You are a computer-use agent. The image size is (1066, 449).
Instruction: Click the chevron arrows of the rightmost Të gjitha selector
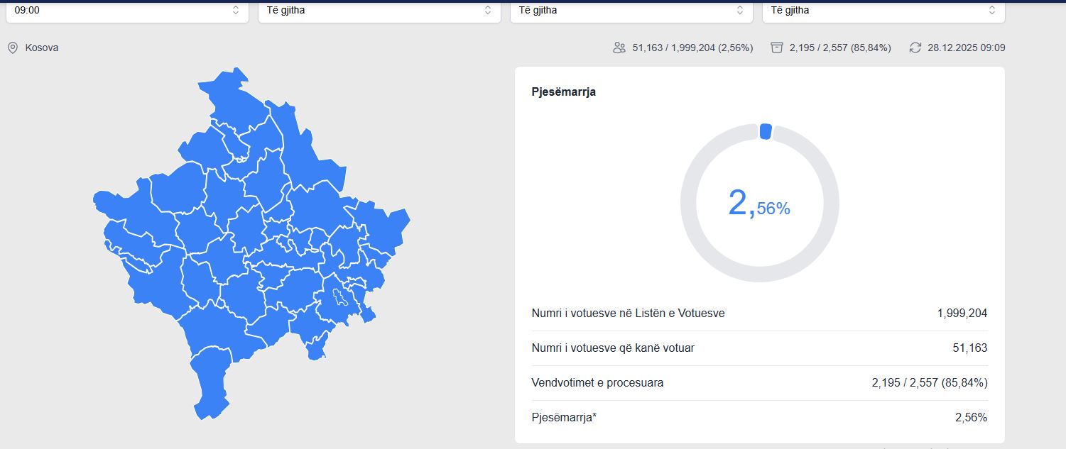(992, 11)
